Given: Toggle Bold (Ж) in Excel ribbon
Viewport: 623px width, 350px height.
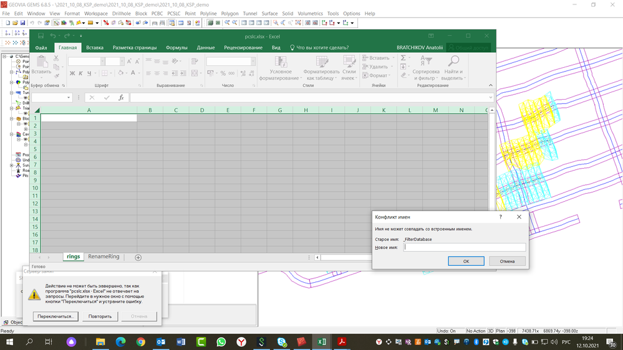Looking at the screenshot, I should (72, 73).
